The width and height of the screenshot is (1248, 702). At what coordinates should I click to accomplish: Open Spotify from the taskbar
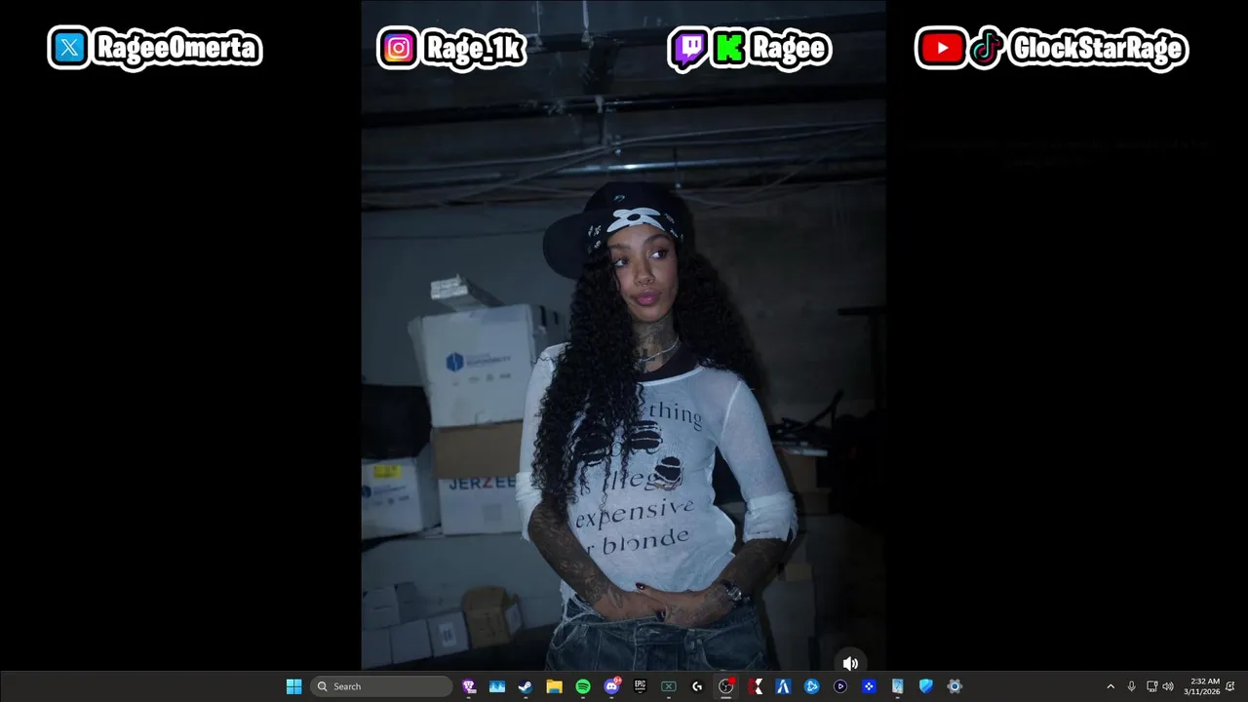(583, 686)
